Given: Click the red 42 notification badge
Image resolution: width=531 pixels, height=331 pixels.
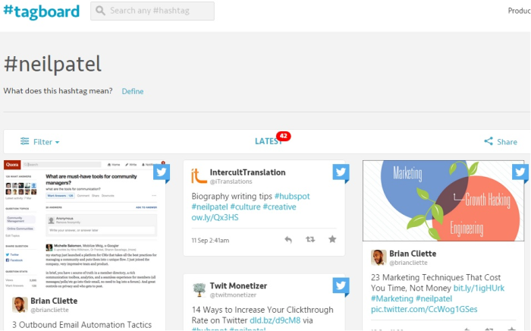Looking at the screenshot, I should 284,136.
